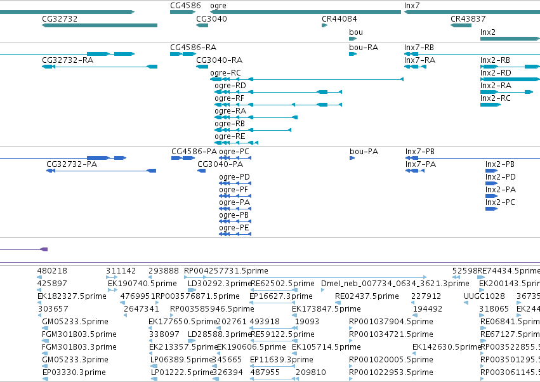Click the Inx7 gene label
540x382 pixels.
tap(412, 6)
